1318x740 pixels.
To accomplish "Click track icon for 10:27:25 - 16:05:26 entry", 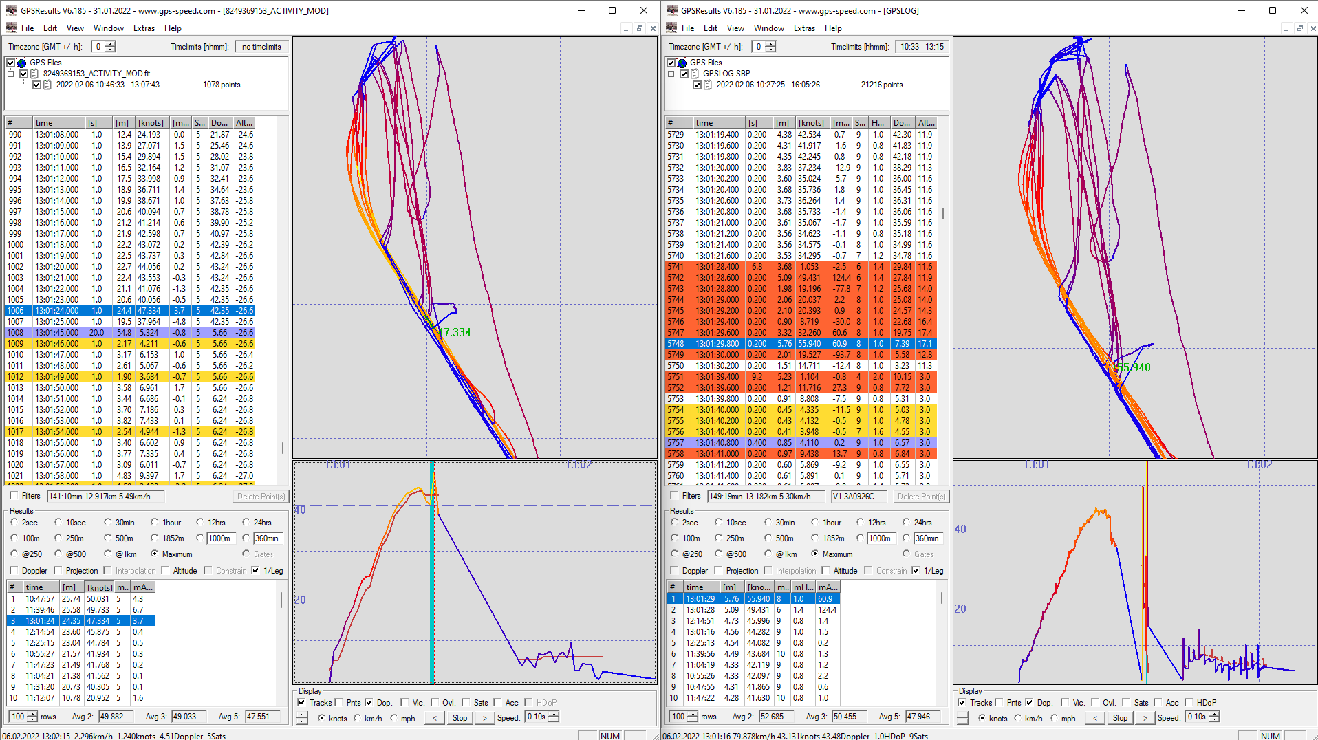I will tap(708, 85).
